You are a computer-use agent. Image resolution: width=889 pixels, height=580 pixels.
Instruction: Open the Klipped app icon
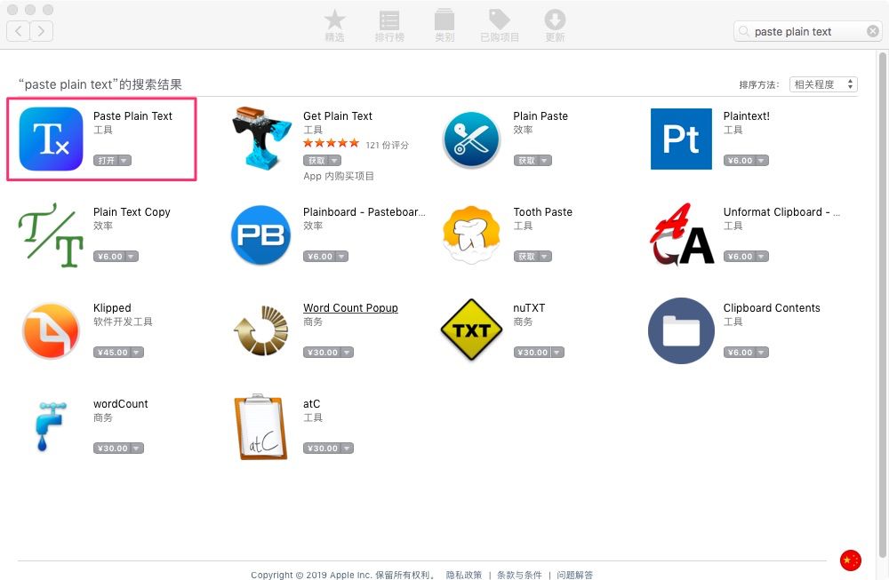click(x=51, y=330)
